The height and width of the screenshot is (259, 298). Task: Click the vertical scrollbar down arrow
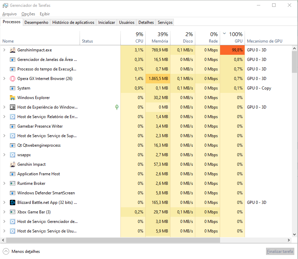point(294,234)
